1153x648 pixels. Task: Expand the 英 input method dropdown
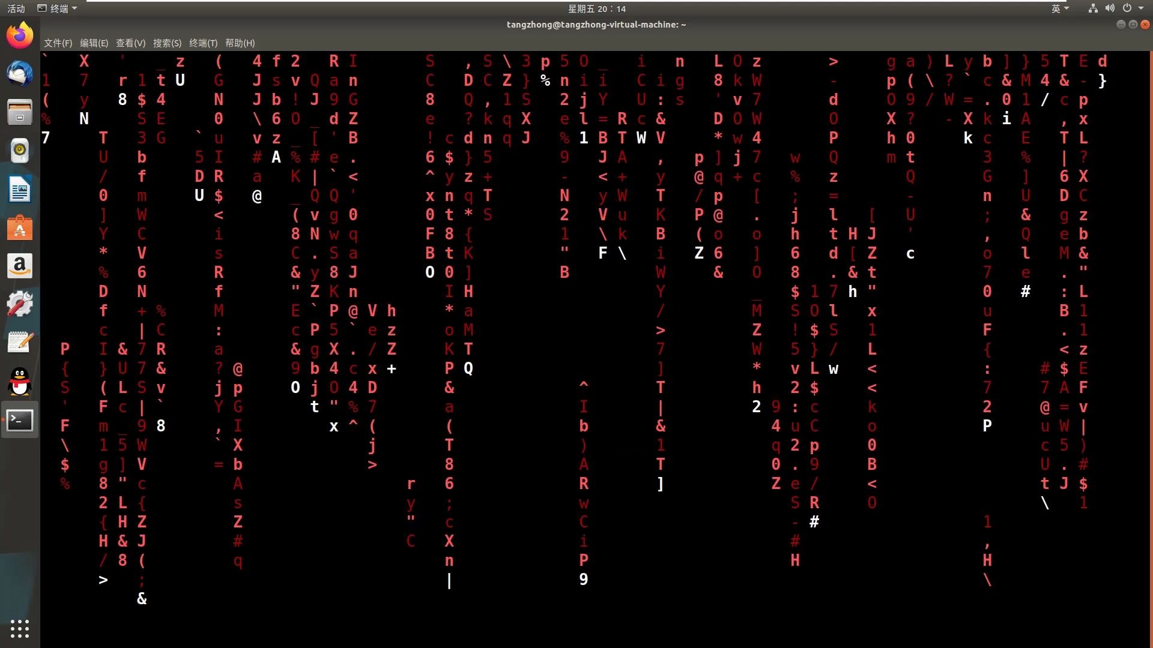1060,8
